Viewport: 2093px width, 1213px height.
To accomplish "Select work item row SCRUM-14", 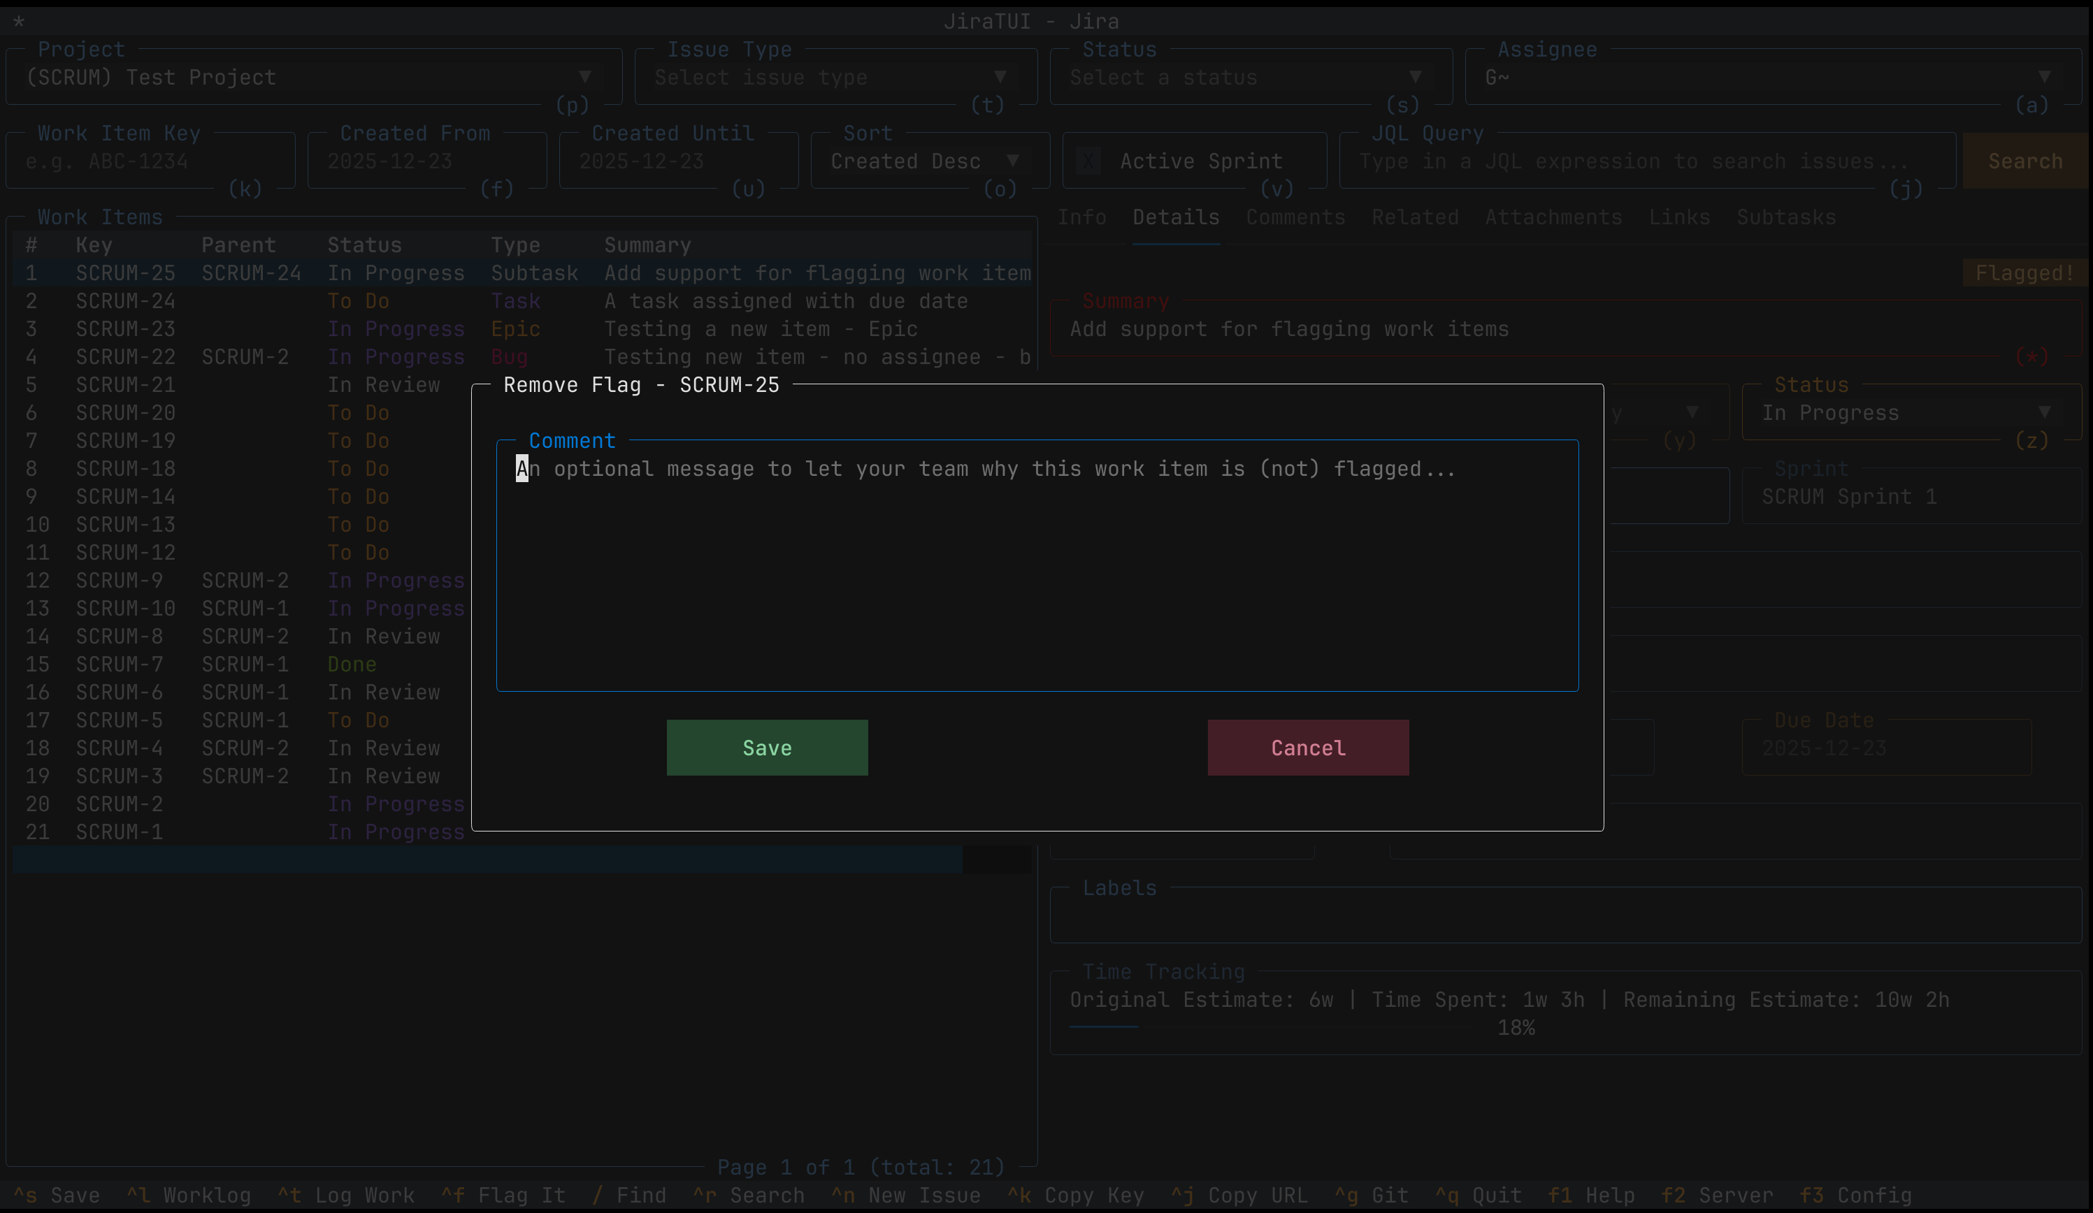I will [x=242, y=497].
